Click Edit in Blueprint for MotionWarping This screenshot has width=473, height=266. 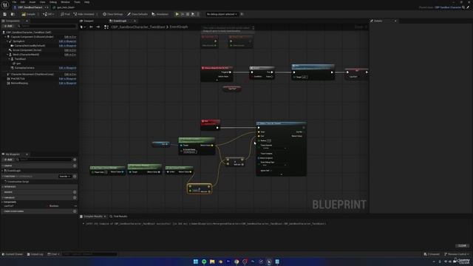[67, 83]
